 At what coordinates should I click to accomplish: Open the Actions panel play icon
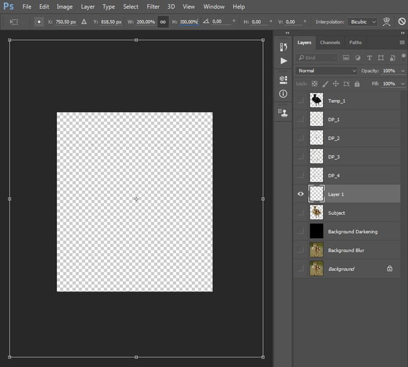(283, 61)
